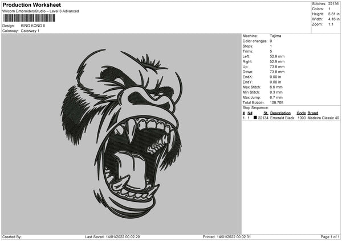The height and width of the screenshot is (241, 342).
Task: Click the 'Trims:' label
Action: click(x=248, y=51)
